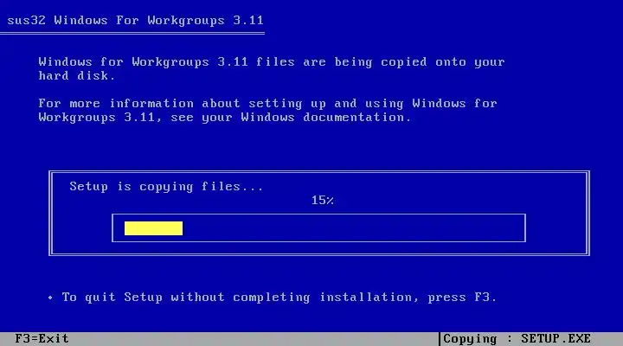Click the hard disk. text line
The width and height of the screenshot is (623, 346).
[x=77, y=76]
